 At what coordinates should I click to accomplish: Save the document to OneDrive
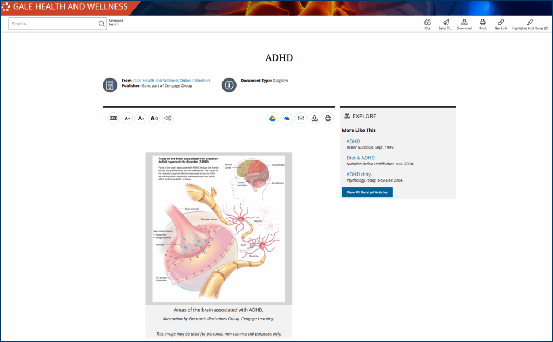(x=287, y=118)
